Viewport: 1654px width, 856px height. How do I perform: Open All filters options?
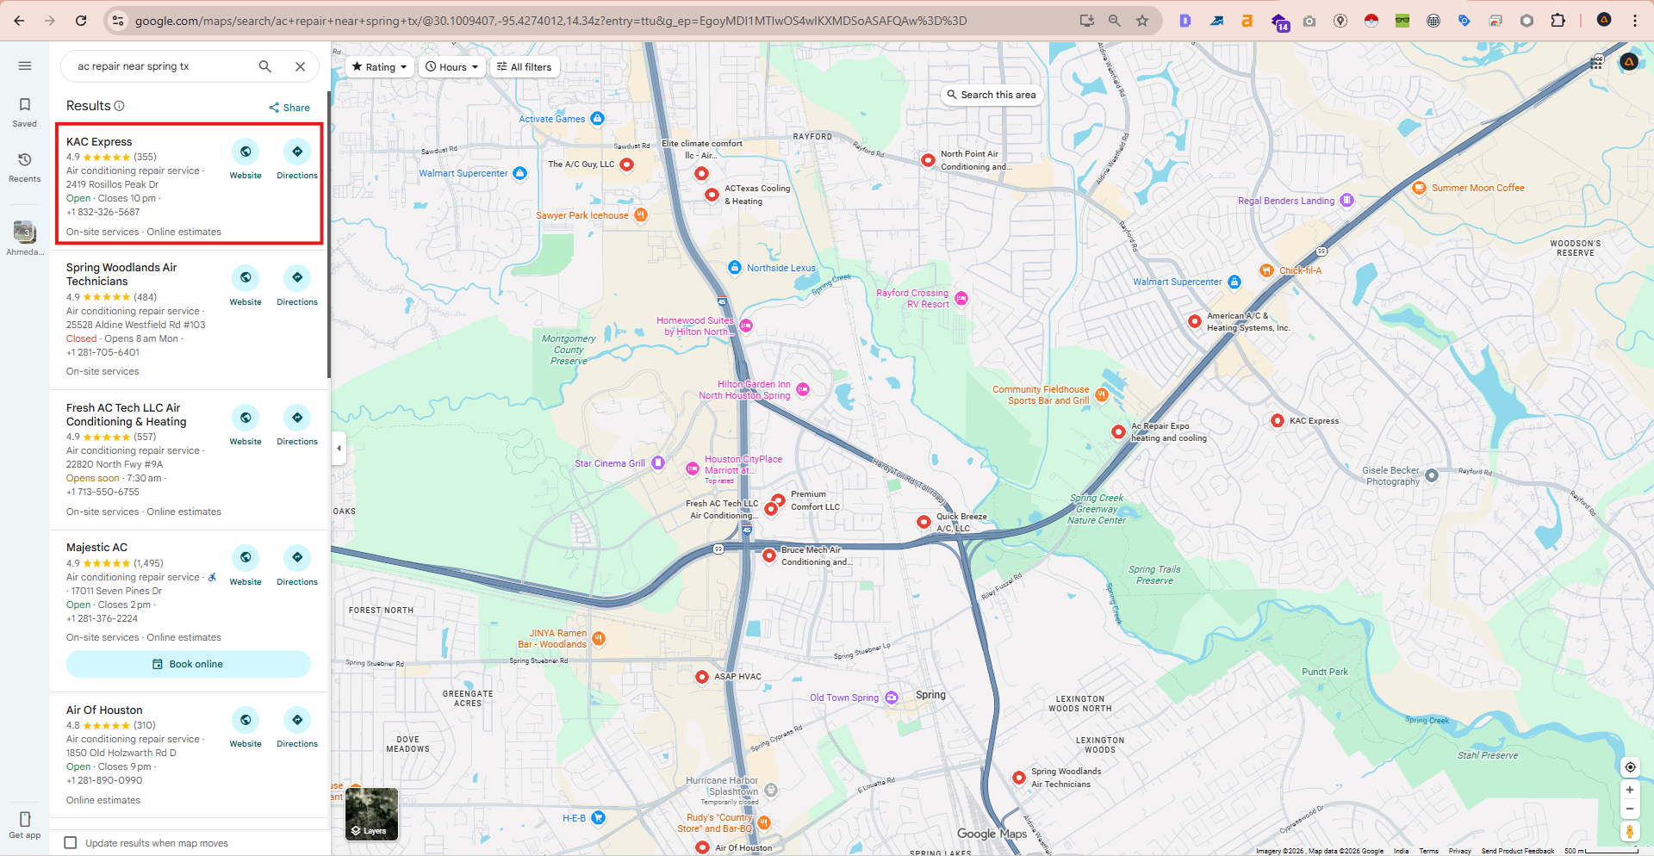point(524,67)
